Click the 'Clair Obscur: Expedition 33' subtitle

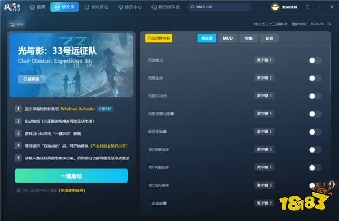[x=54, y=61]
